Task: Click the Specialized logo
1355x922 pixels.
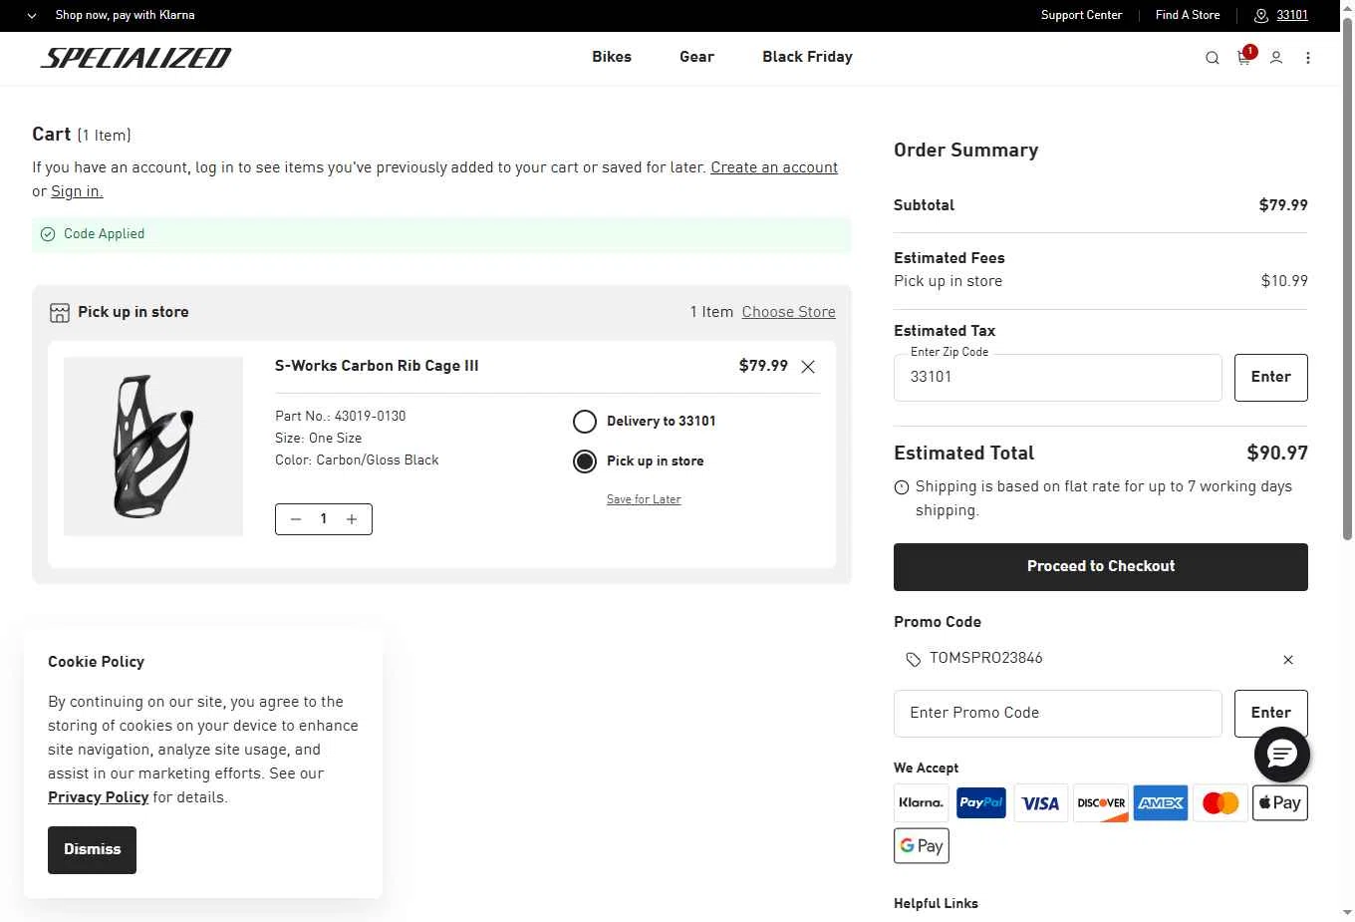Action: [135, 58]
